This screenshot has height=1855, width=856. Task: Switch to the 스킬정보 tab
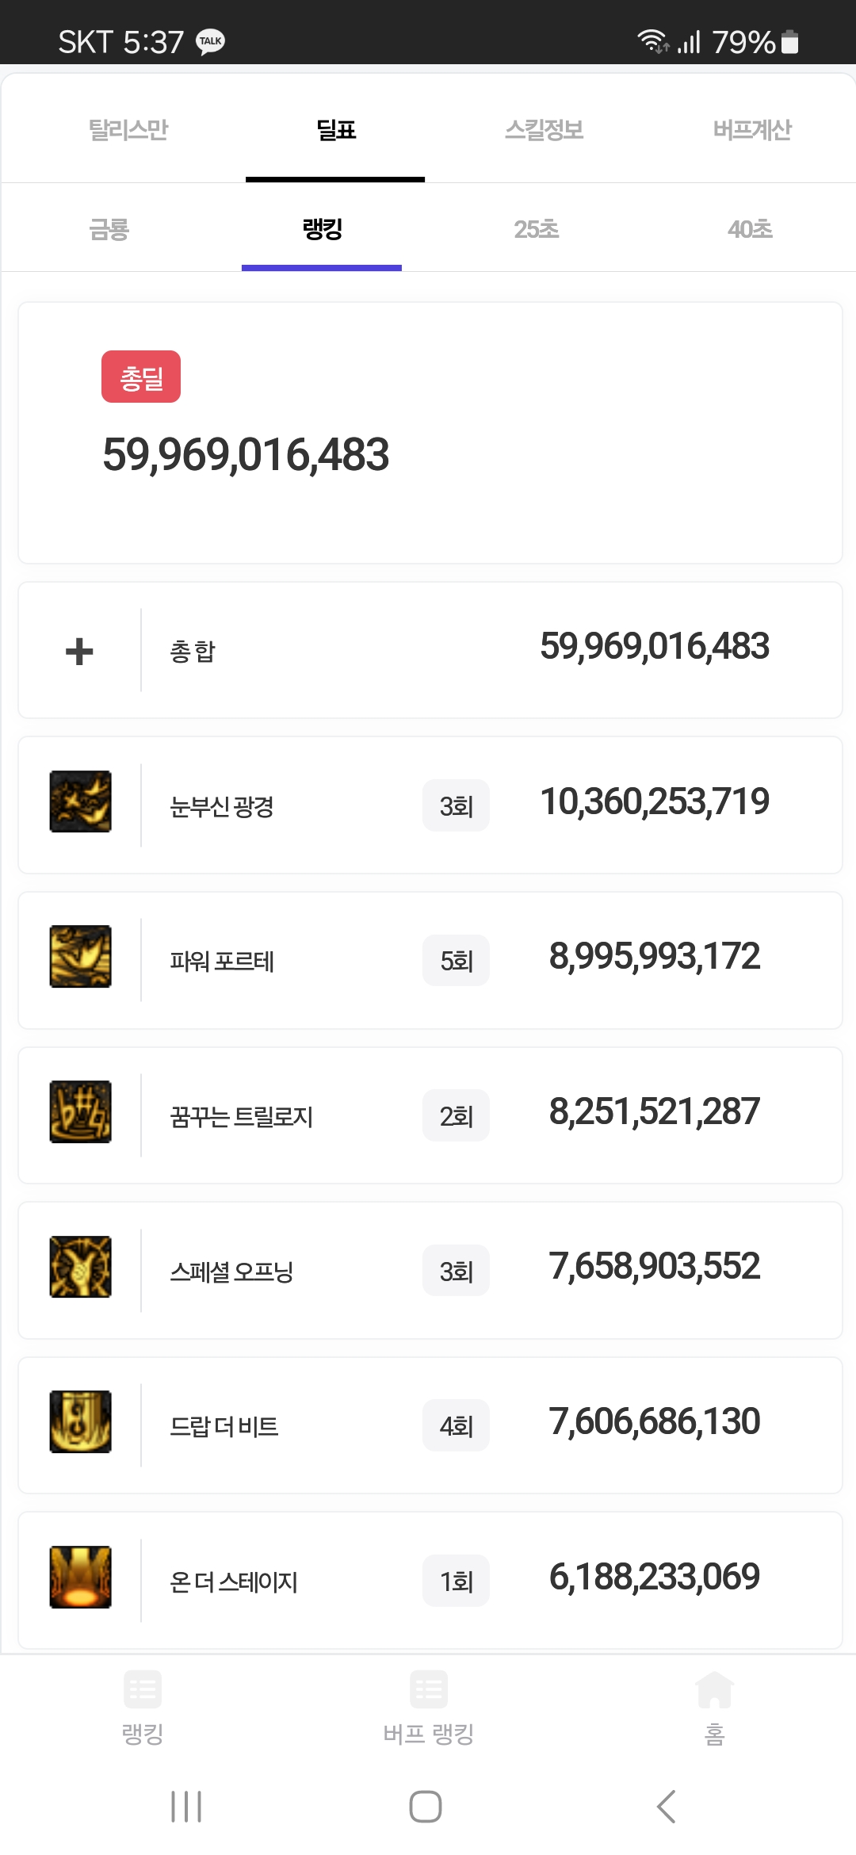545,130
